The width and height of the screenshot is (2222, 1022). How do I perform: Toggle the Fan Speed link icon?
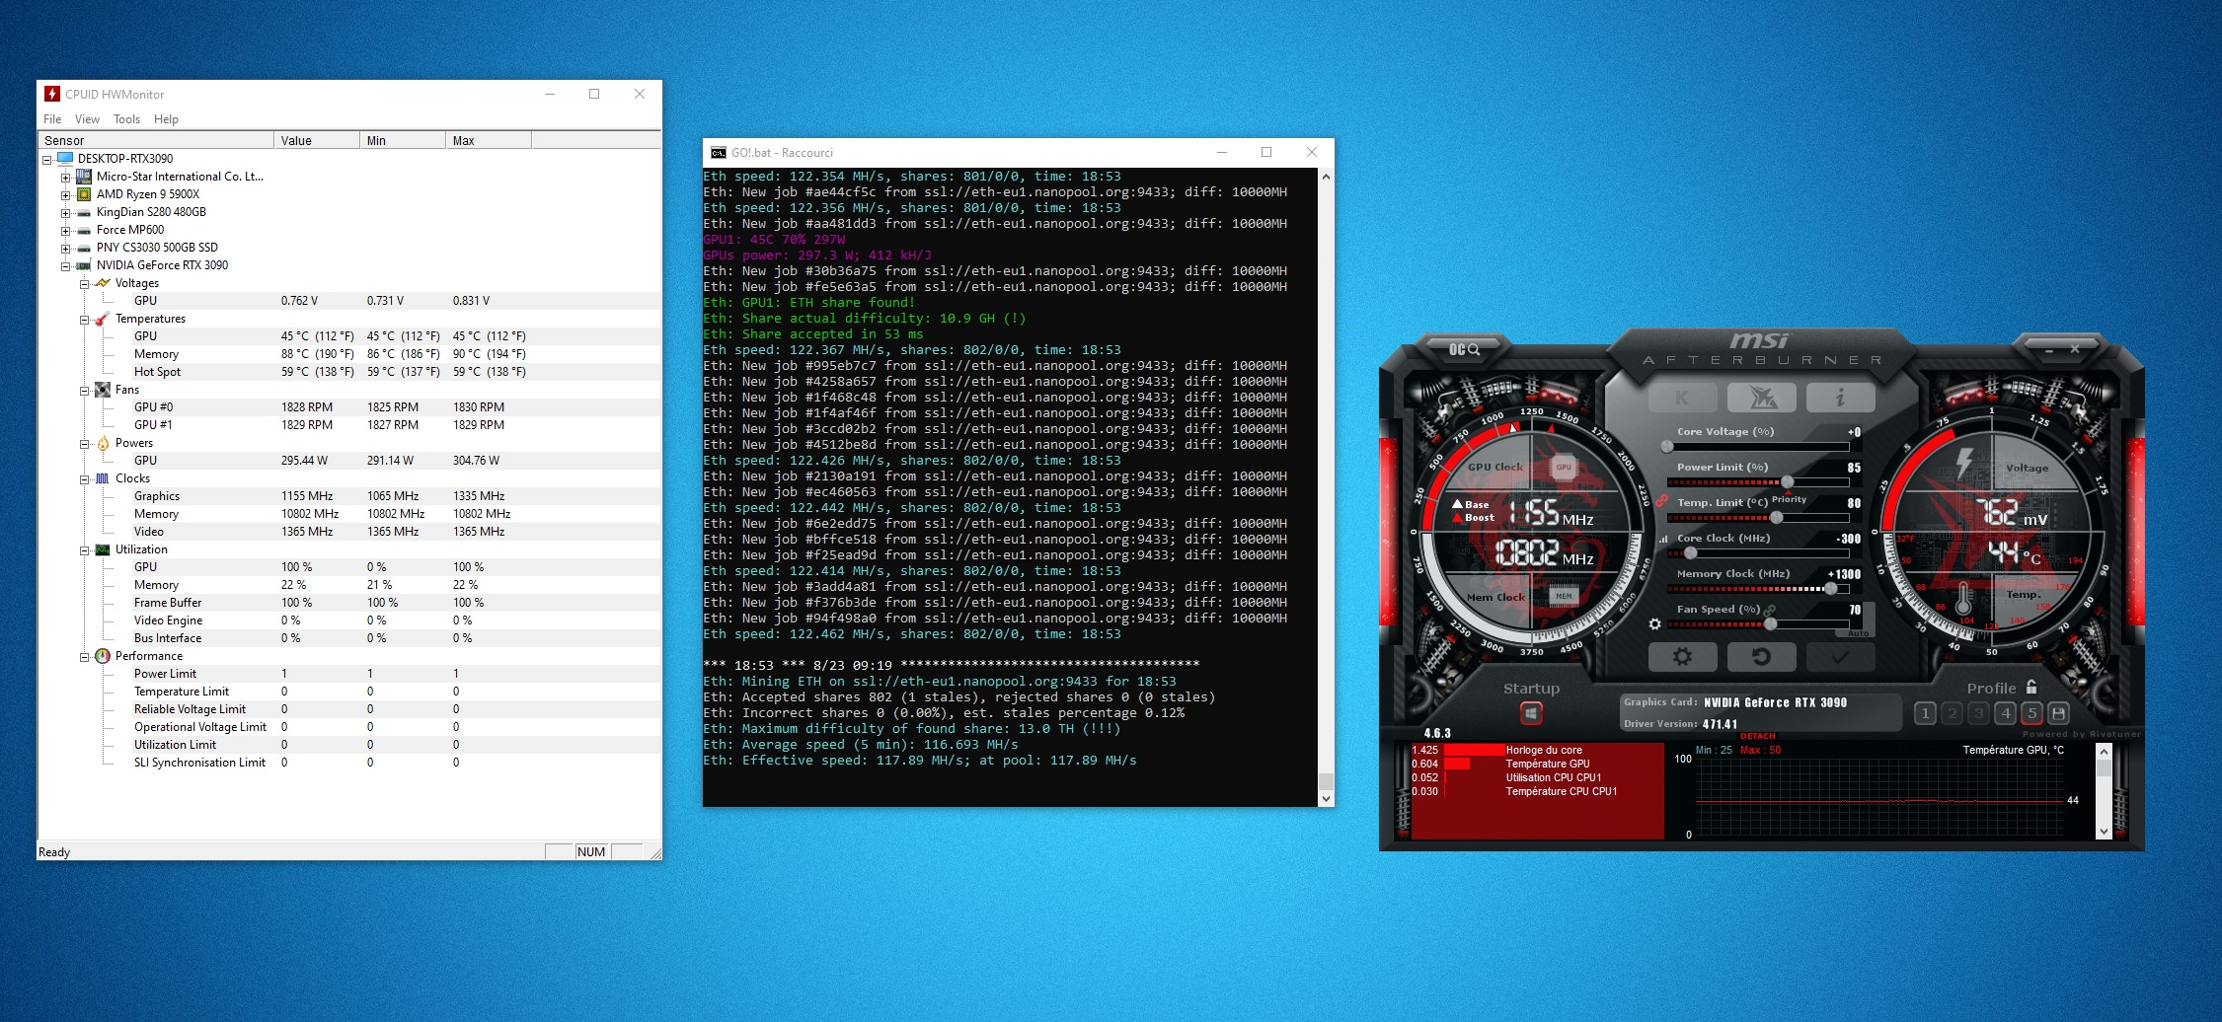[1770, 610]
